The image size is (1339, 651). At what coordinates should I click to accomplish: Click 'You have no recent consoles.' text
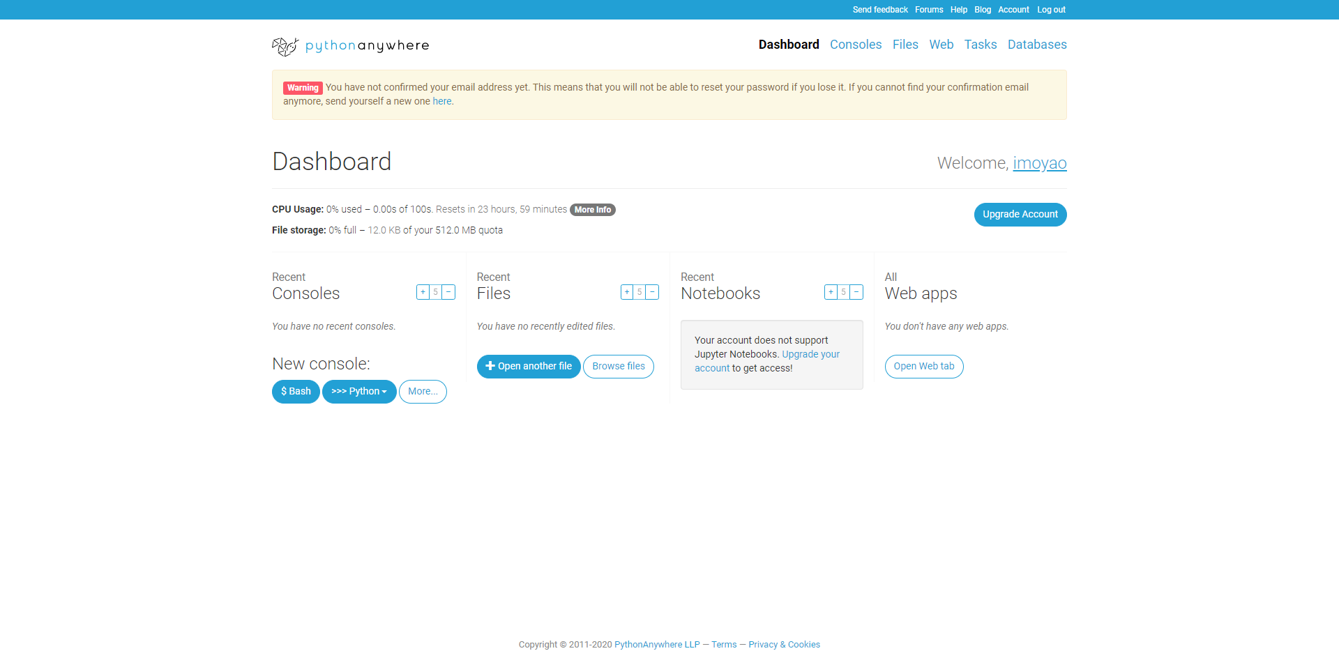pyautogui.click(x=333, y=326)
